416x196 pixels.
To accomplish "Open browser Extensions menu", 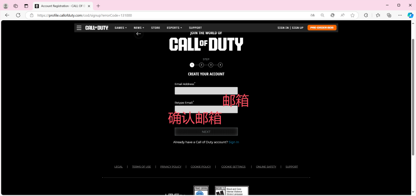I will tap(366, 15).
